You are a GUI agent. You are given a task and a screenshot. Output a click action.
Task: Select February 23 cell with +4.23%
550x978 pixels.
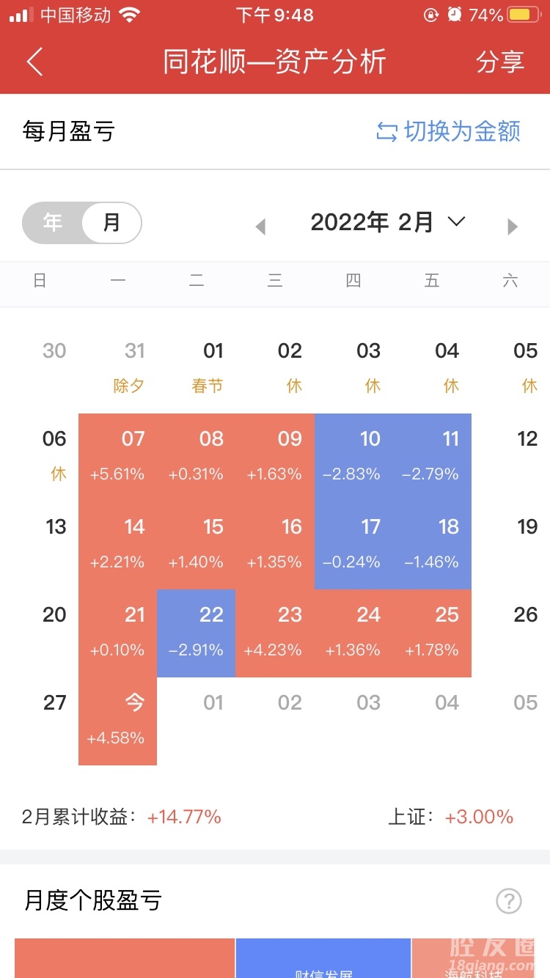point(275,632)
